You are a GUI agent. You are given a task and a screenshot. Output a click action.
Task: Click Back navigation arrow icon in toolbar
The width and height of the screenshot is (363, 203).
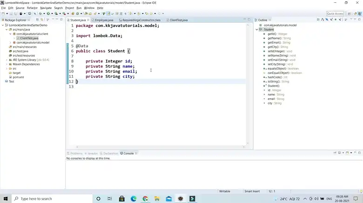point(151,13)
